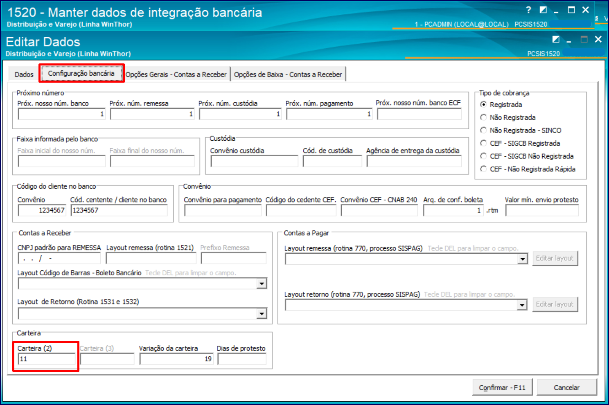
Task: Click Variação da carteira field
Action: coord(176,359)
